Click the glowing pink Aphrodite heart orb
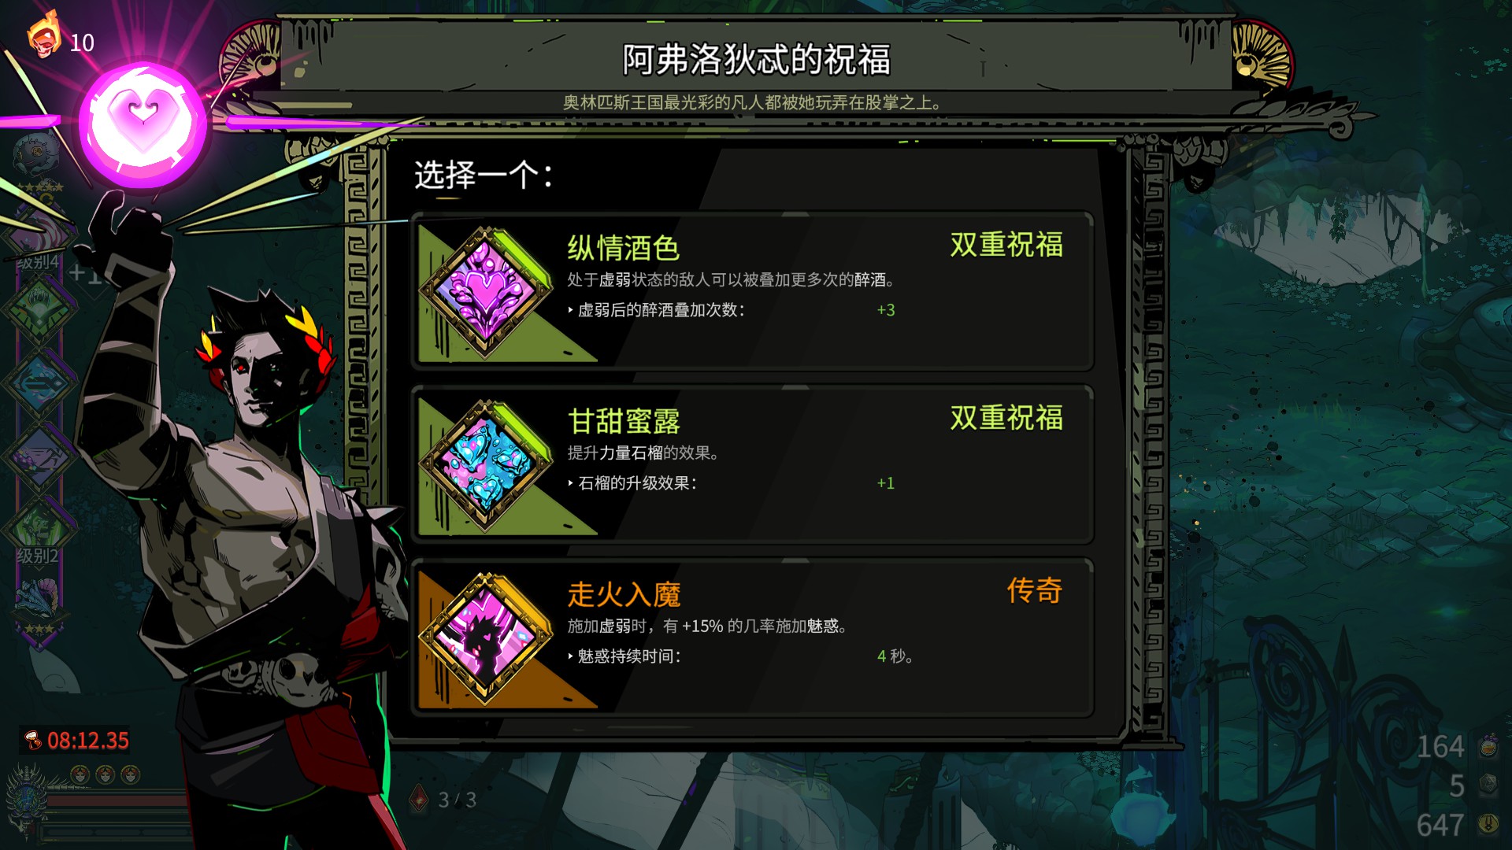This screenshot has height=850, width=1512. 143,124
